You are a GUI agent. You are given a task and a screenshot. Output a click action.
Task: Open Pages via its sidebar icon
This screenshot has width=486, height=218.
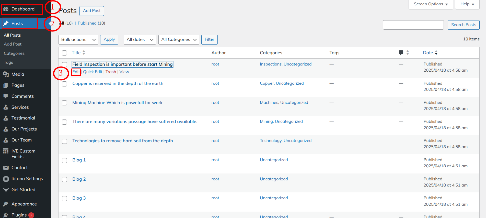coord(6,85)
